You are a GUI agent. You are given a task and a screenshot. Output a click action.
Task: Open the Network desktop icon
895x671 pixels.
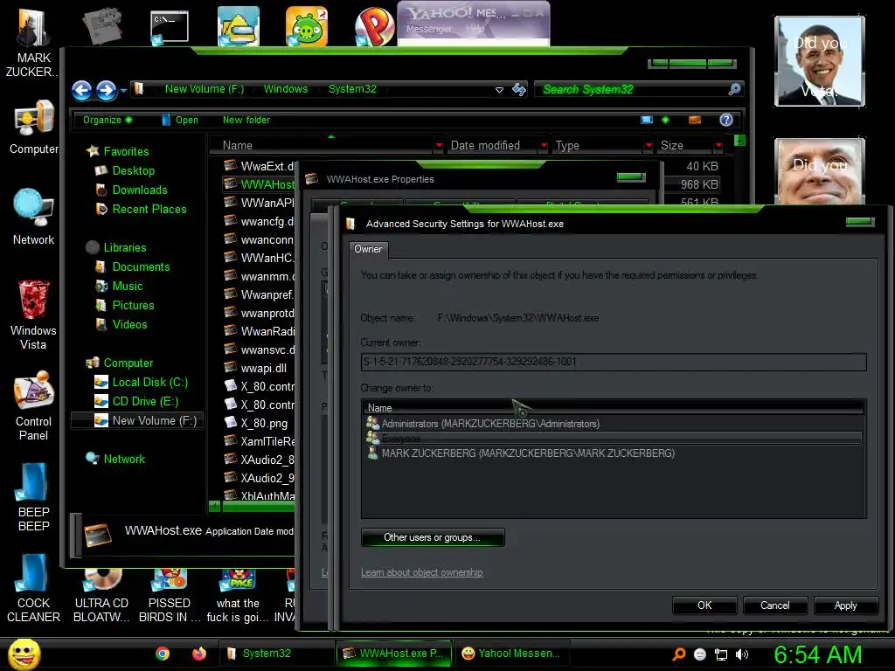pyautogui.click(x=34, y=217)
